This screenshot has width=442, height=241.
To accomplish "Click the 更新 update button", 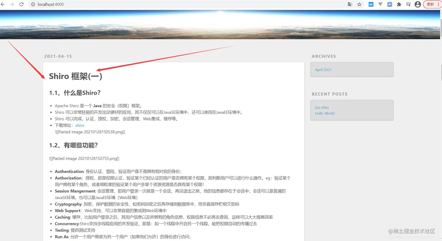I will coord(432,4).
